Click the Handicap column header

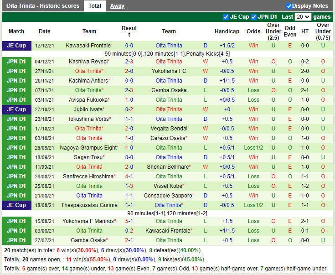(227, 31)
